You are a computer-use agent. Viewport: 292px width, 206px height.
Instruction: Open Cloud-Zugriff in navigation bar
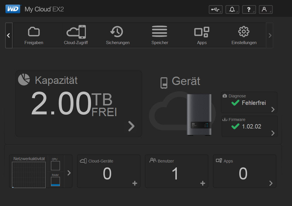[x=76, y=35]
